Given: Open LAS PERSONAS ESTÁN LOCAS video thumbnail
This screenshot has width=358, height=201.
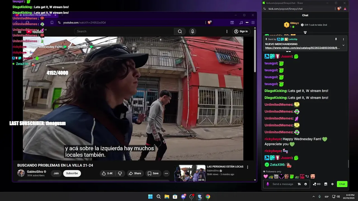Looking at the screenshot, I should click(x=190, y=173).
